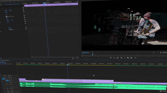Viewport: 167px width, 93px height.
Task: Click the blue source patch button left of the video tracks
Action: pyautogui.click(x=3, y=79)
